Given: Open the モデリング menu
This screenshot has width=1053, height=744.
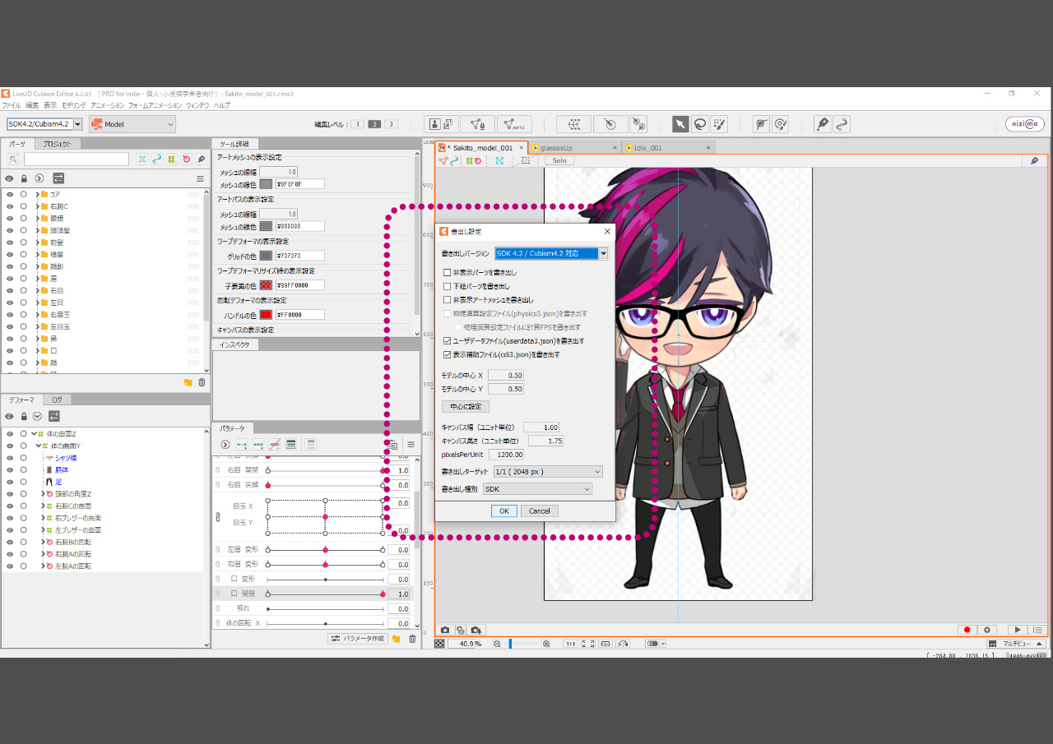Looking at the screenshot, I should [74, 105].
